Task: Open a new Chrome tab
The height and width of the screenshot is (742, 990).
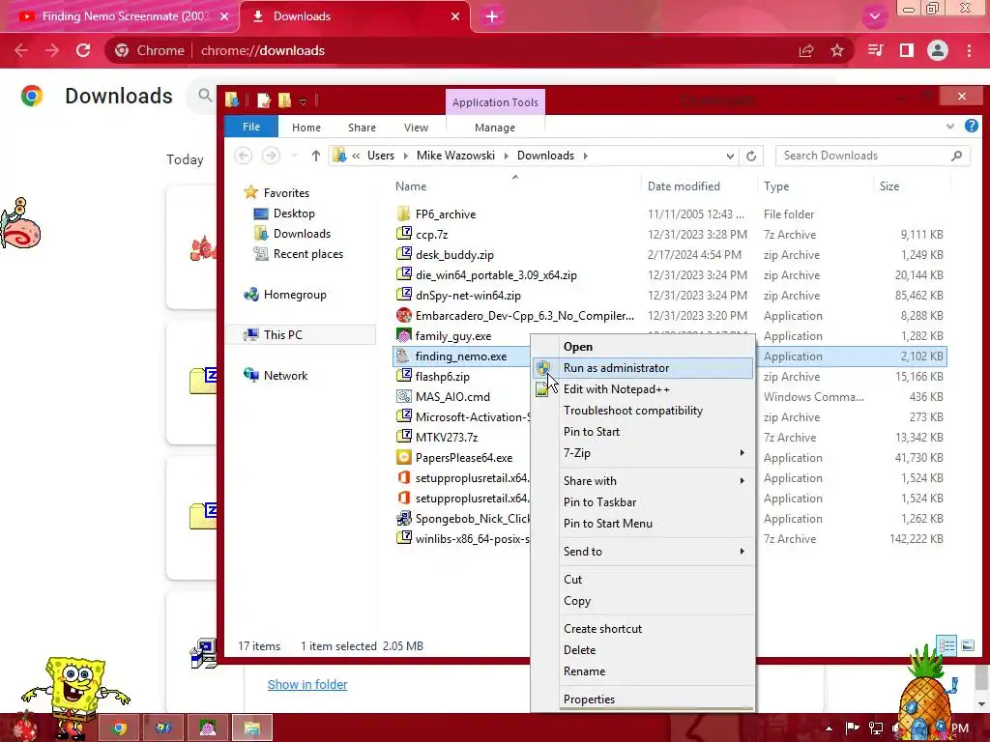Action: click(x=492, y=16)
